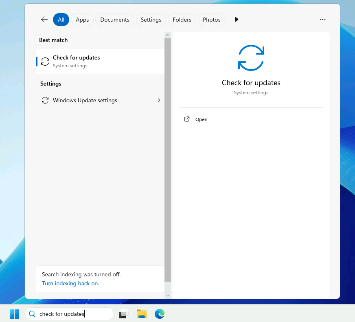Open File Explorer from the taskbar

pos(141,314)
